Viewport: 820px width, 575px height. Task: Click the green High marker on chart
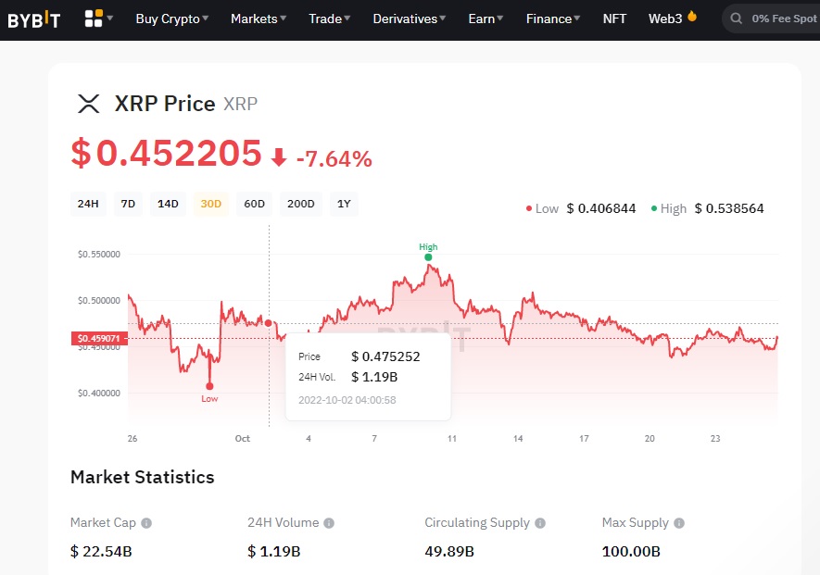[x=428, y=257]
